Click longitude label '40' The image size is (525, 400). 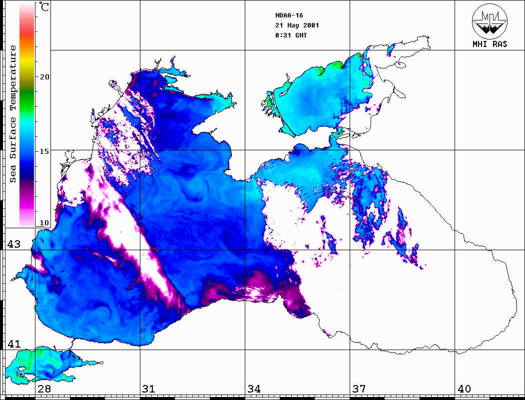coord(464,389)
